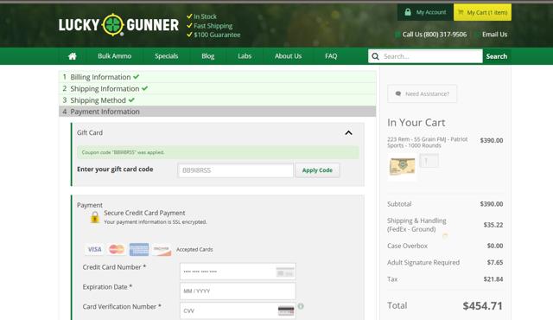Click Call Us phone number

(435, 35)
